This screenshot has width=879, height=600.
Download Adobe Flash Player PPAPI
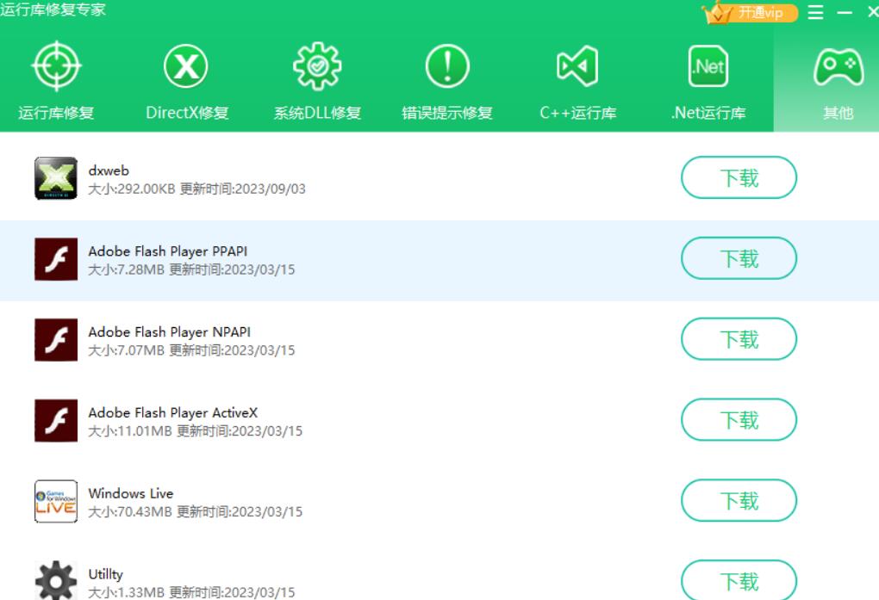739,258
